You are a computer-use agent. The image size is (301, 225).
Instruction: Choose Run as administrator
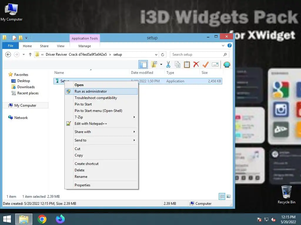click(101, 91)
